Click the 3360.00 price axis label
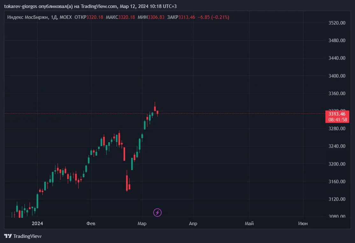This screenshot has height=243, width=355. pos(337,93)
